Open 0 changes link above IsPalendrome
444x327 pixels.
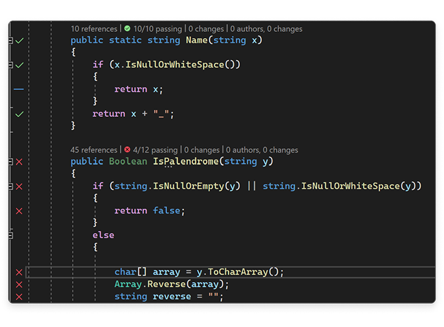coord(202,150)
